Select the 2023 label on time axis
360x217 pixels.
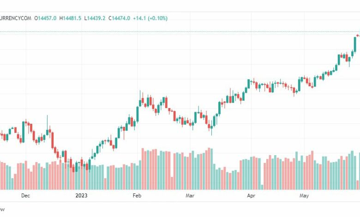[x=81, y=196]
